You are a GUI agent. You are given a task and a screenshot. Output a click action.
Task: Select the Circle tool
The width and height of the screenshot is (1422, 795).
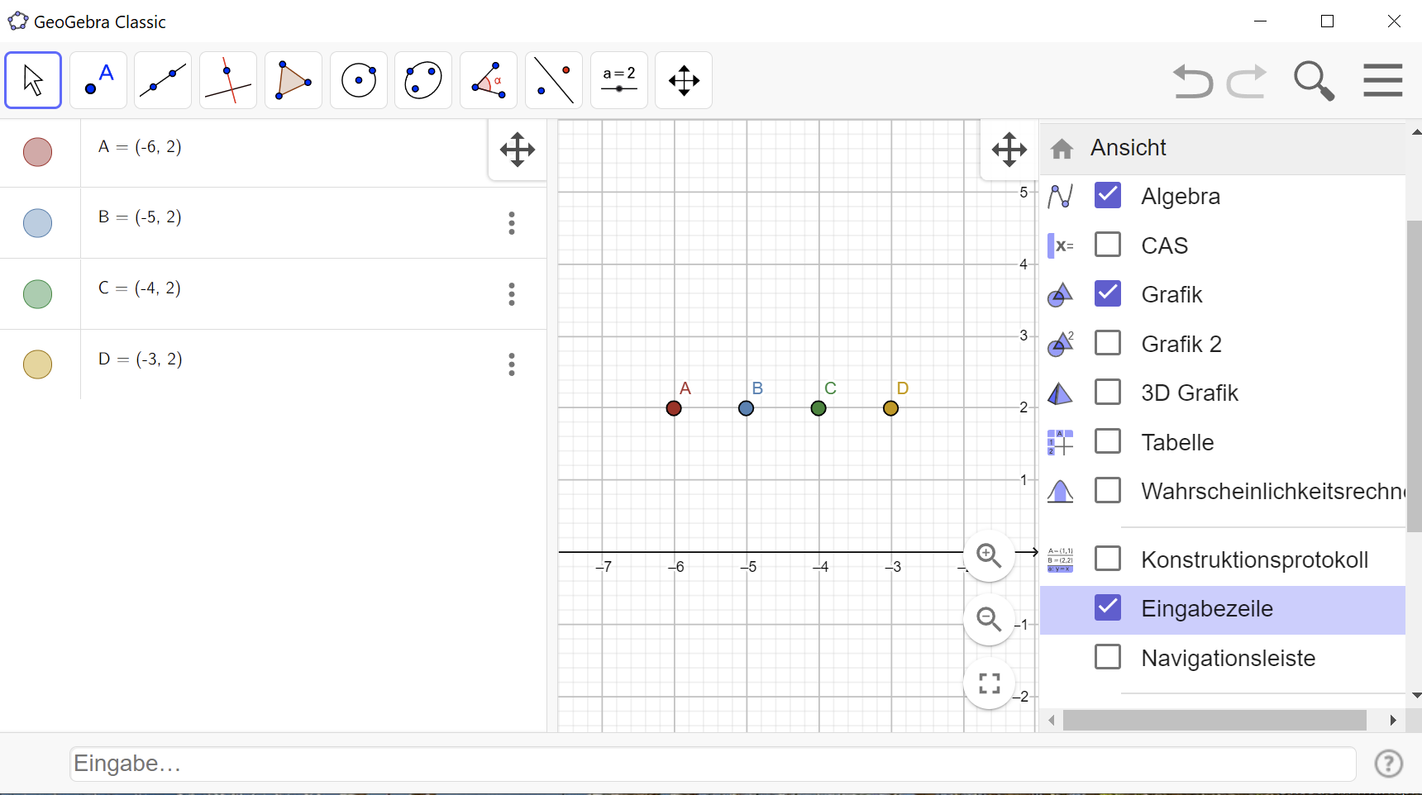click(x=358, y=79)
